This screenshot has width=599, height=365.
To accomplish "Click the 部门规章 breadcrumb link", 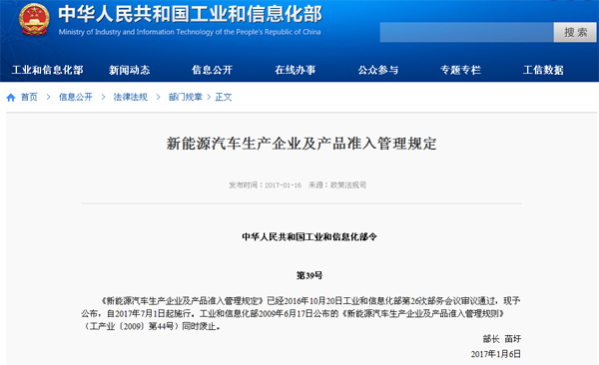I will 186,97.
